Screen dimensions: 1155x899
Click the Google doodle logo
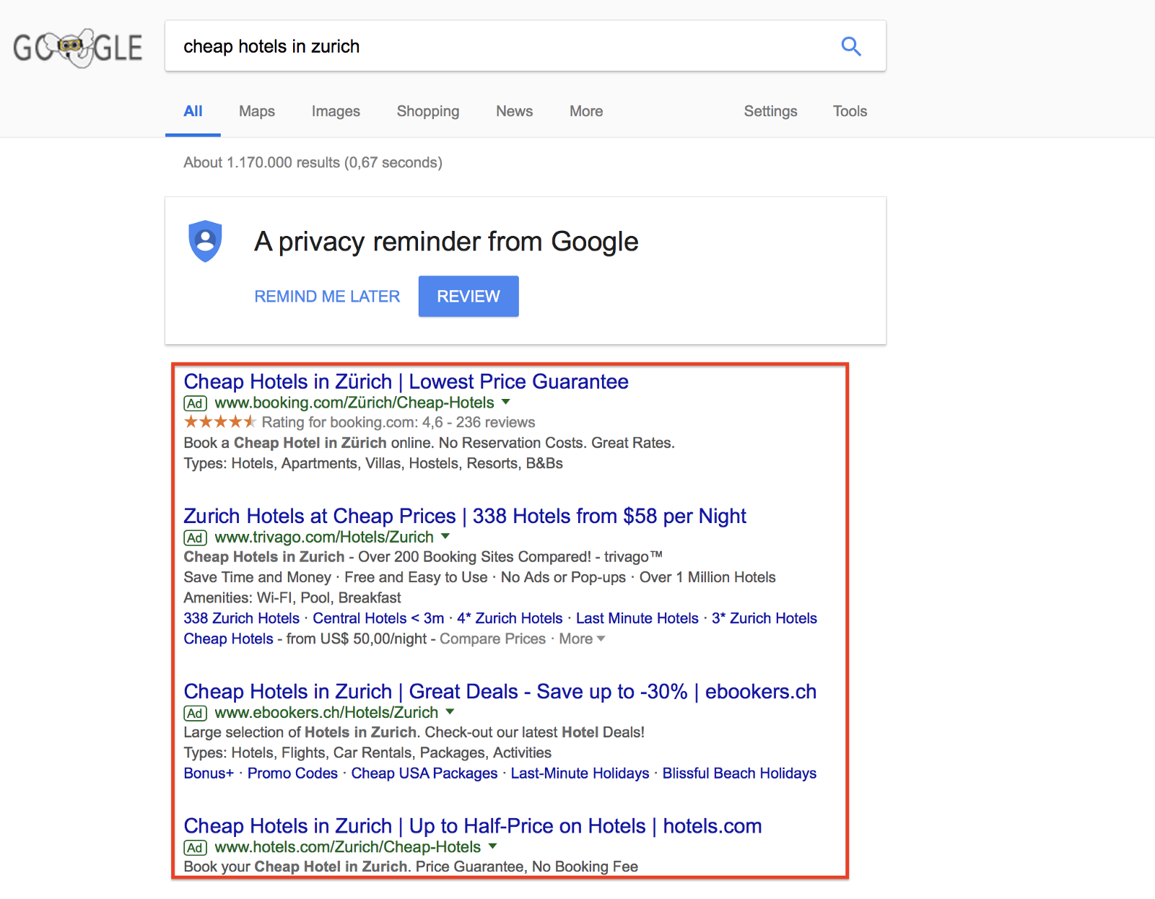78,48
